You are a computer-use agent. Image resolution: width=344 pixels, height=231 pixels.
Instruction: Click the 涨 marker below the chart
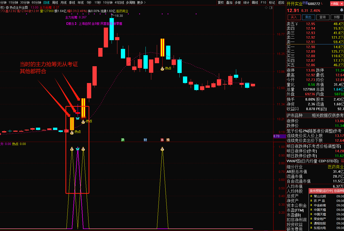pos(162,140)
